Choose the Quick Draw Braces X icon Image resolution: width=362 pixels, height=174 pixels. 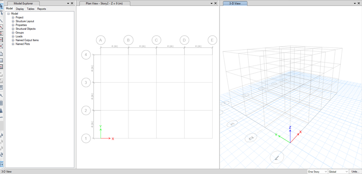(x=1, y=46)
